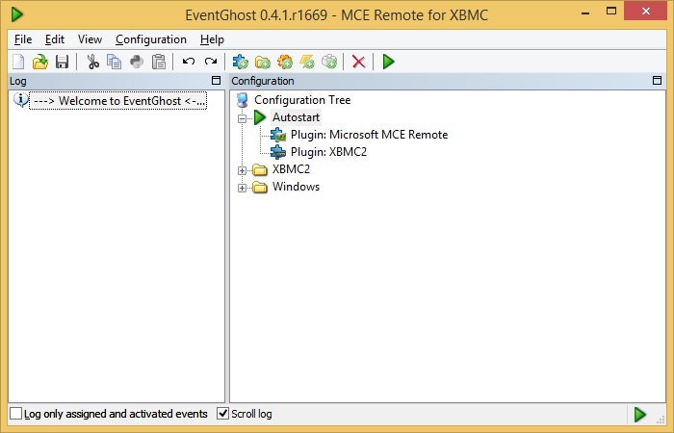Viewport: 674px width, 433px height.
Task: Open the Edit menu
Action: point(55,39)
